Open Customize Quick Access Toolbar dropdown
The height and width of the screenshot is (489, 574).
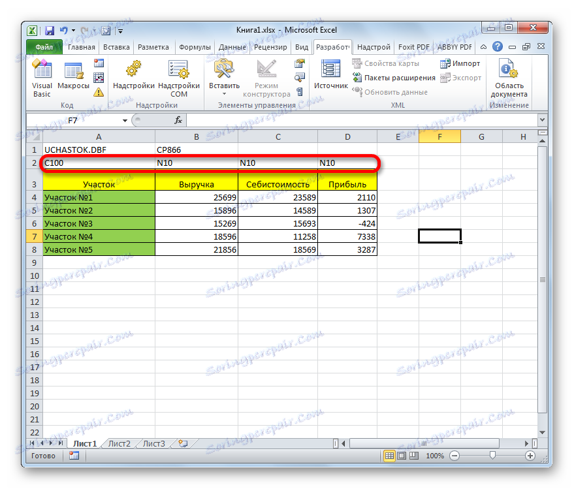pos(120,31)
